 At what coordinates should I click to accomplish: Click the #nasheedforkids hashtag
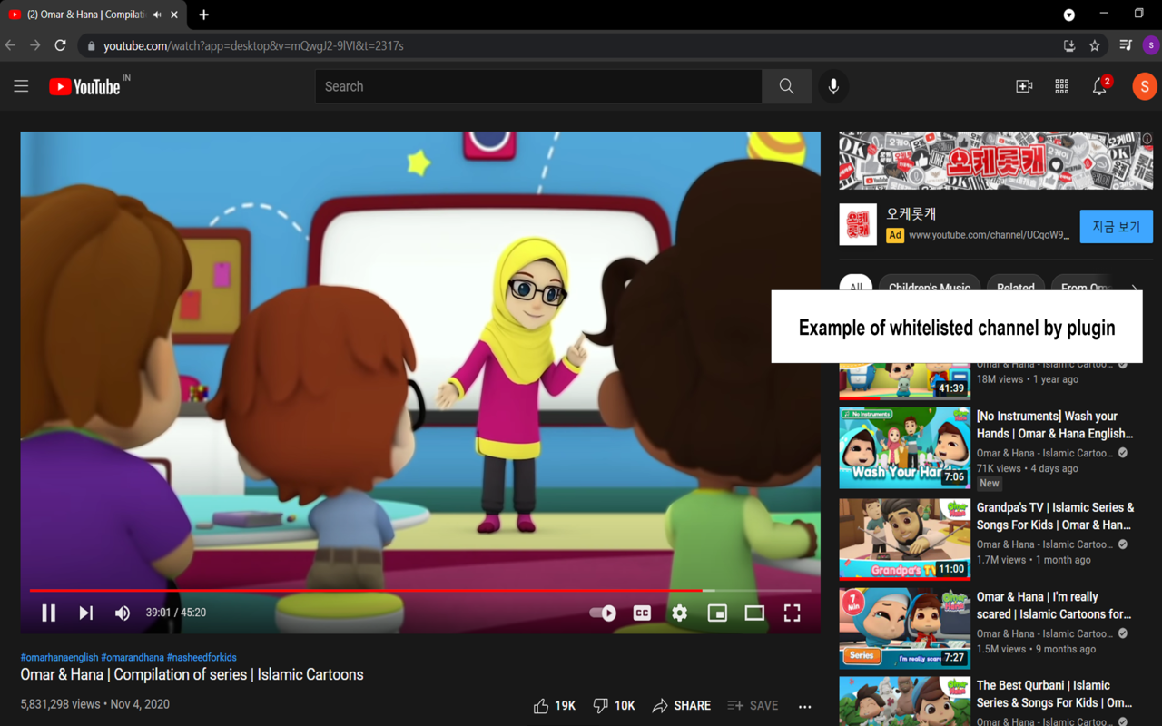pos(202,657)
